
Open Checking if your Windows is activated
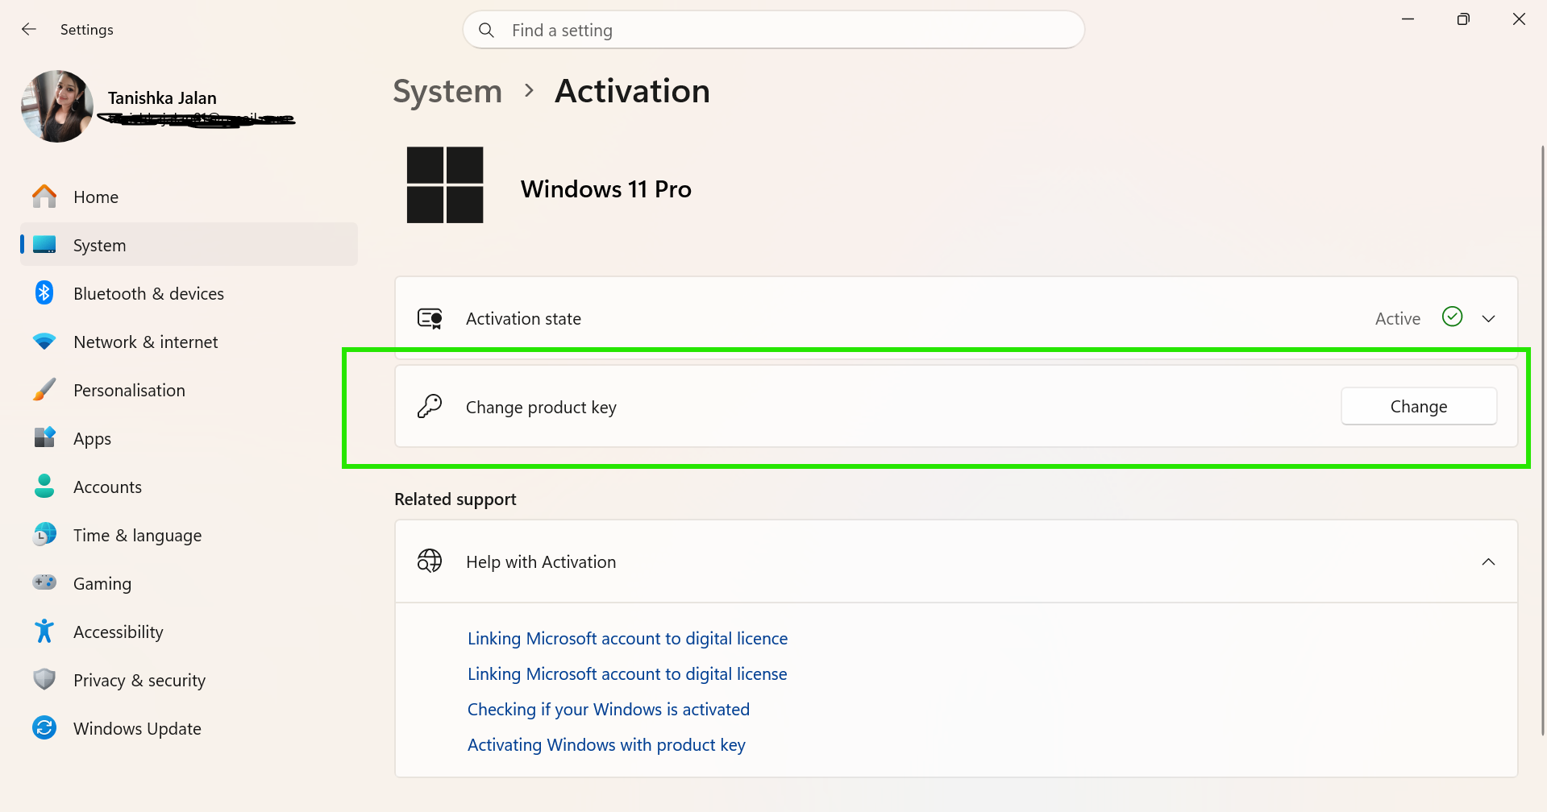tap(609, 709)
